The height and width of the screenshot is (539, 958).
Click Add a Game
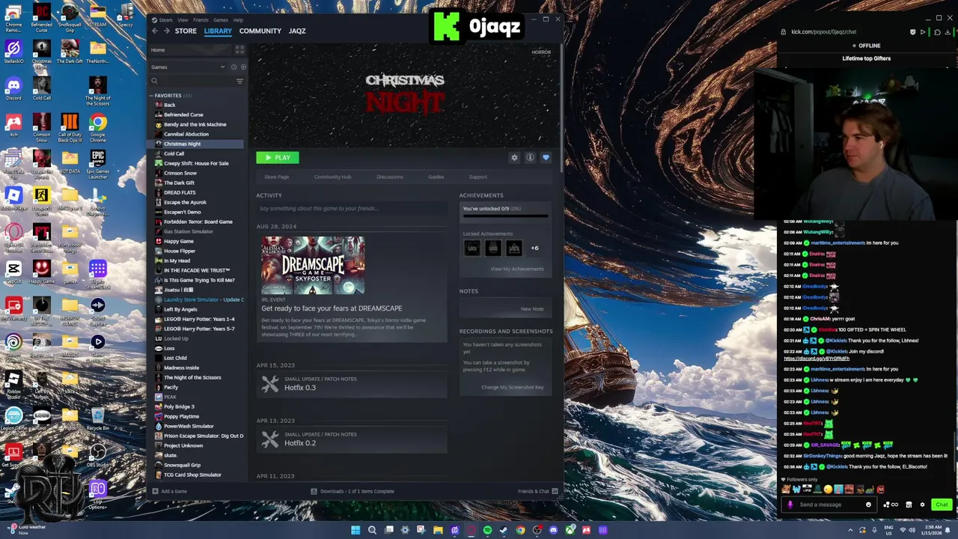169,491
